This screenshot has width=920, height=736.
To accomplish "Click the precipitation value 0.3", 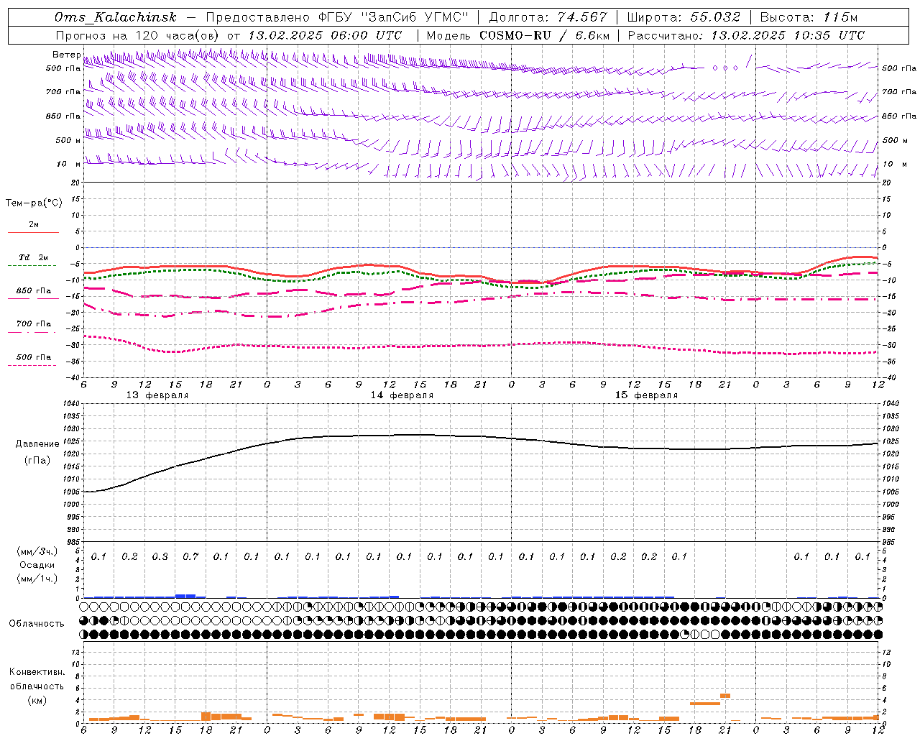I will pyautogui.click(x=160, y=556).
